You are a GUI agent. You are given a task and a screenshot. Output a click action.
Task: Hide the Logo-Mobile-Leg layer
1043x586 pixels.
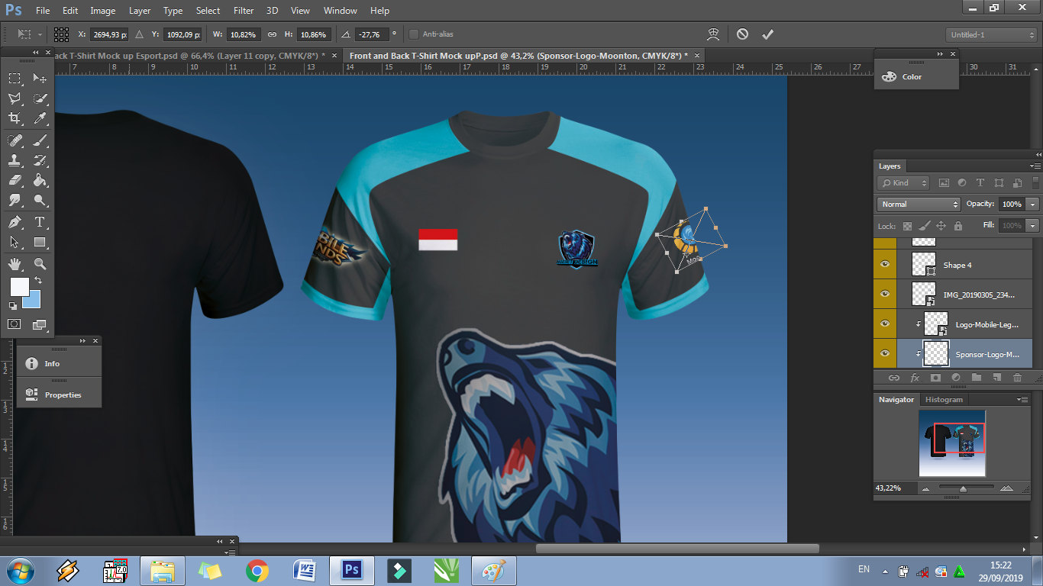(885, 324)
